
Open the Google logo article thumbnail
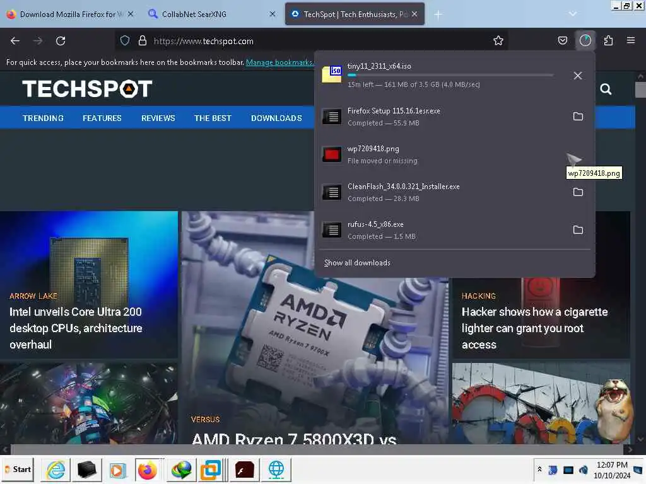(x=541, y=403)
